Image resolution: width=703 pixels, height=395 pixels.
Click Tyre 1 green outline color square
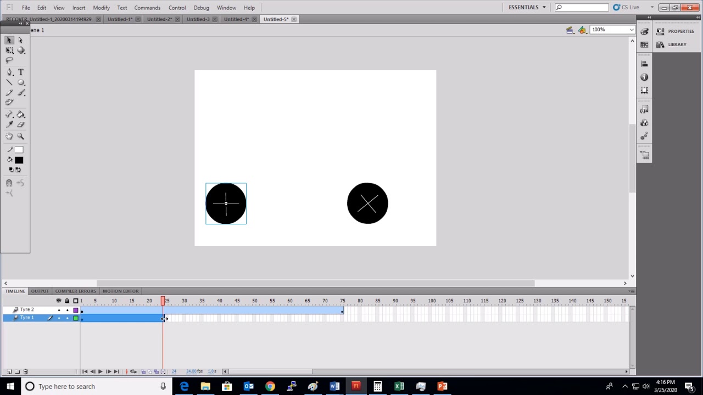(76, 318)
